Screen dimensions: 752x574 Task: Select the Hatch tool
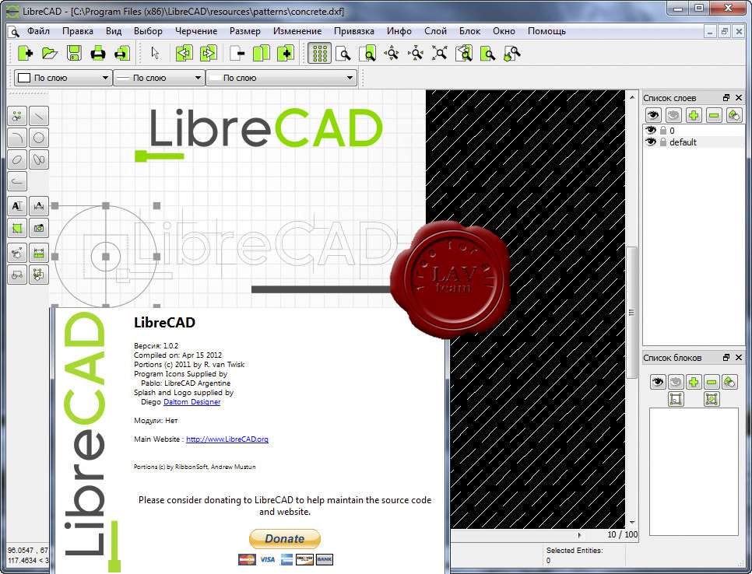click(17, 228)
